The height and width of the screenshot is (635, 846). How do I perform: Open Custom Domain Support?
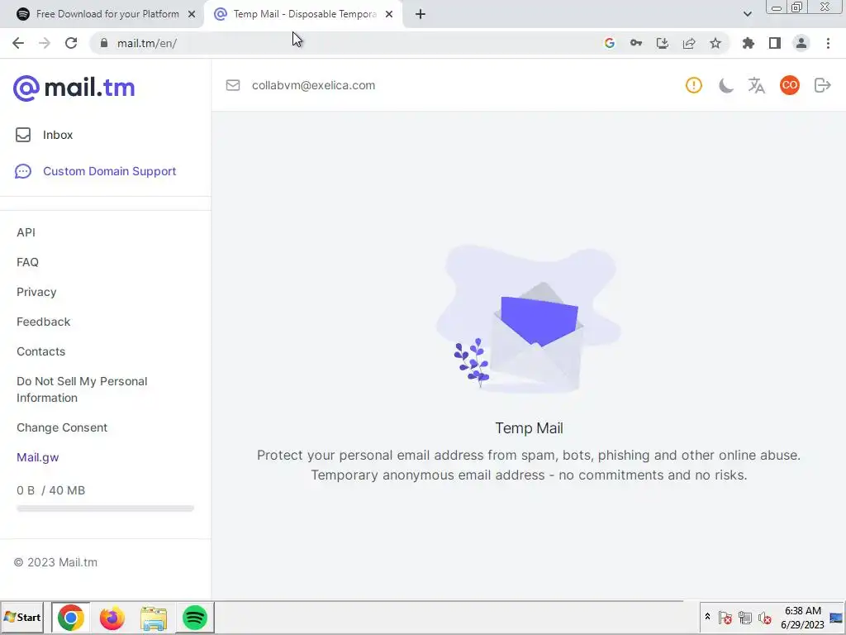pyautogui.click(x=96, y=171)
